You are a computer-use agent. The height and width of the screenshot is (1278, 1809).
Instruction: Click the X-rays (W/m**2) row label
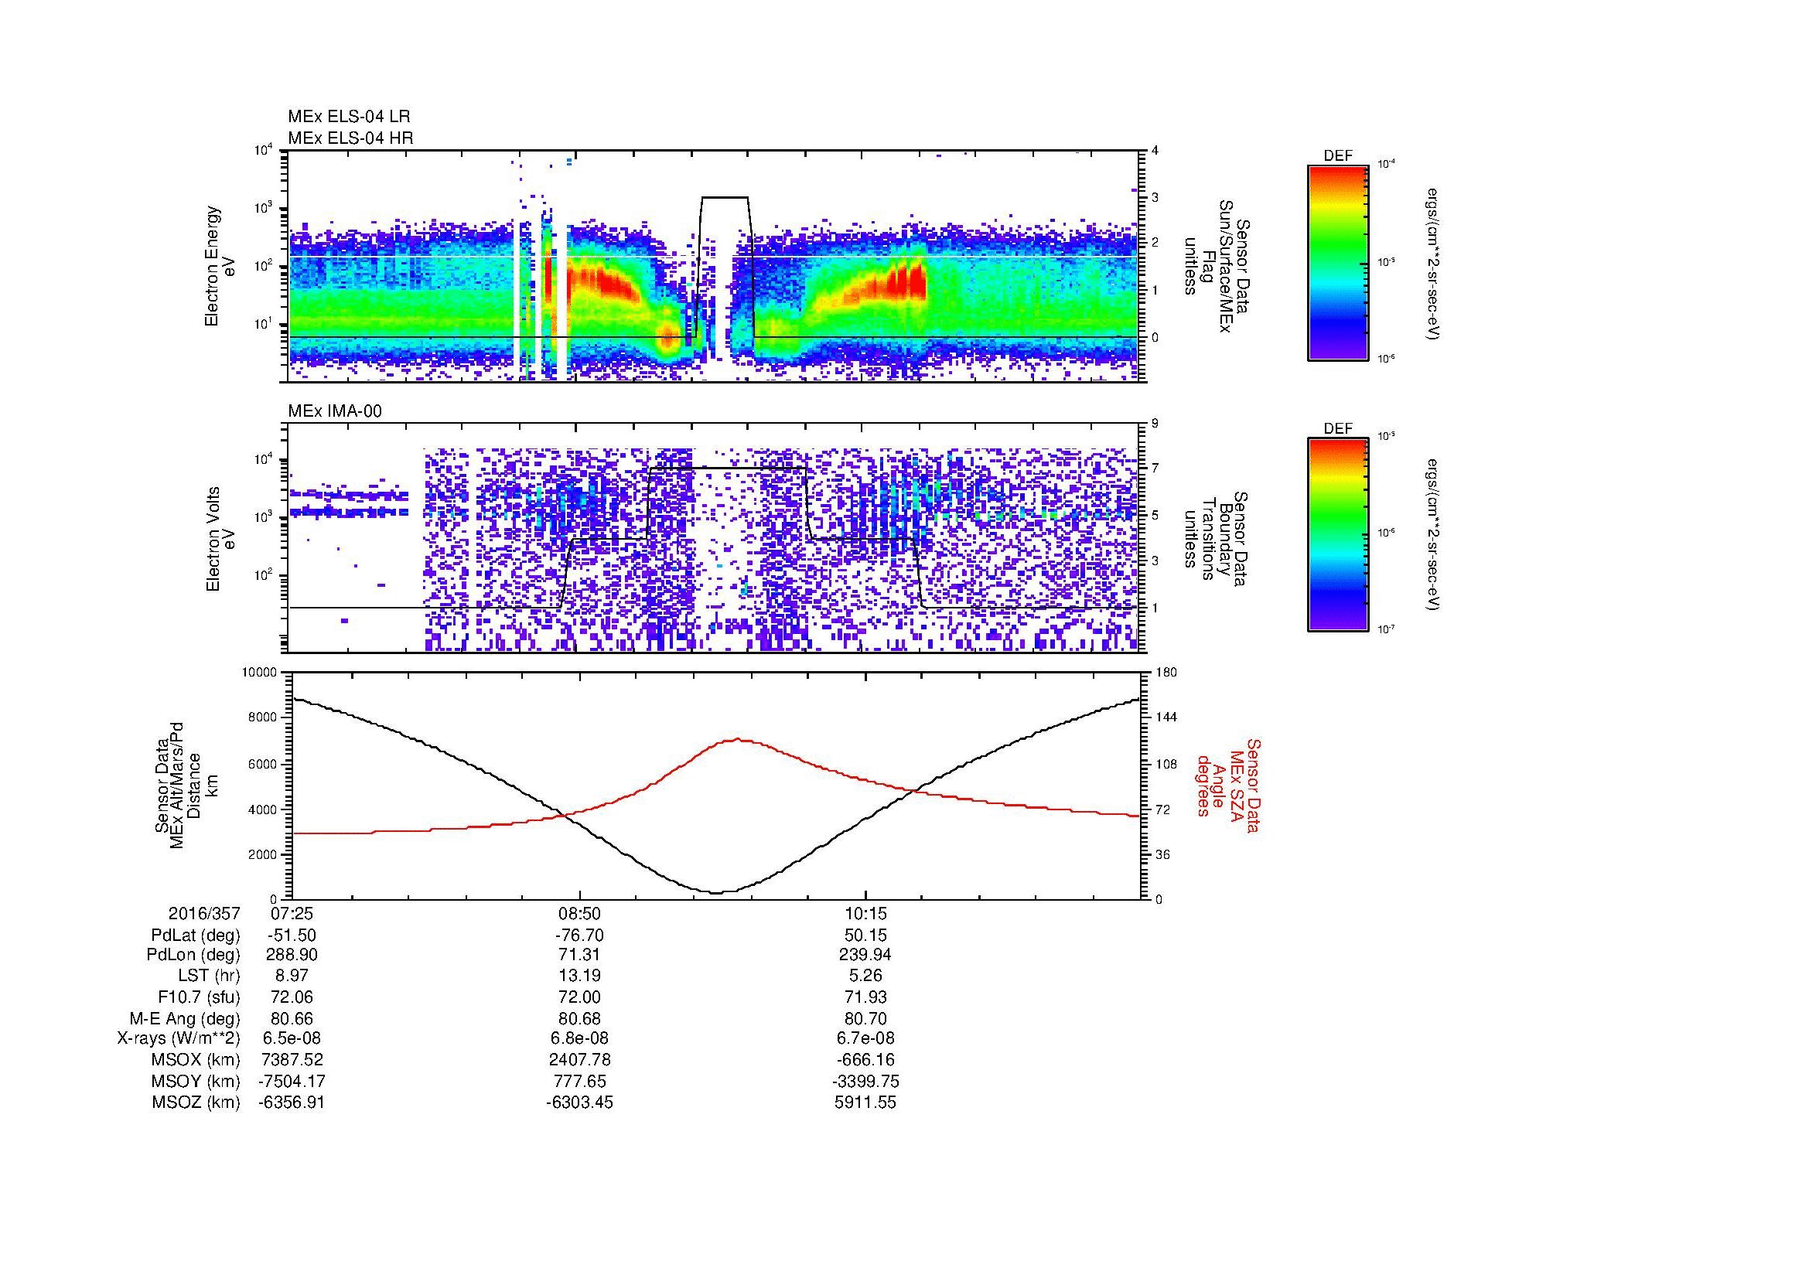click(179, 1039)
